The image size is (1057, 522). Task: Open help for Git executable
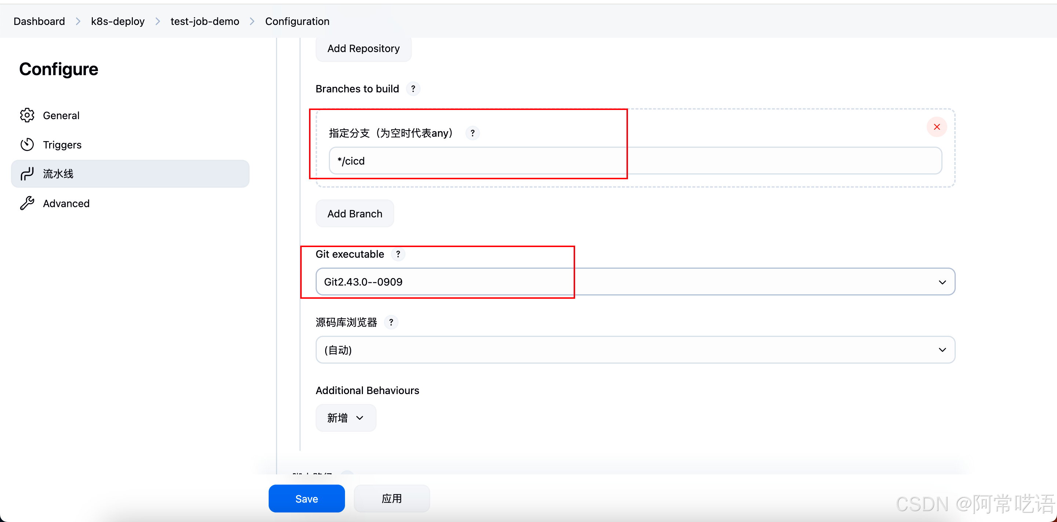(397, 254)
